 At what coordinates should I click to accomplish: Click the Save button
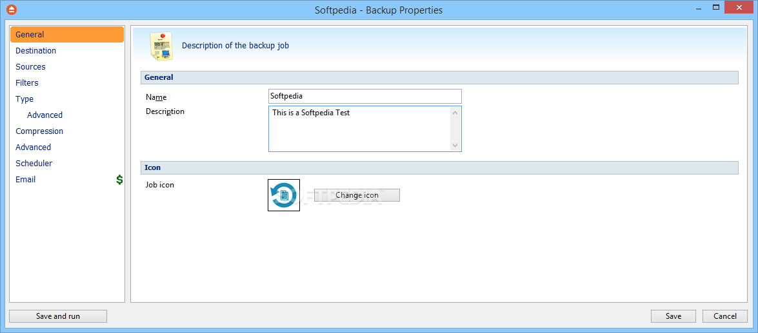[673, 316]
